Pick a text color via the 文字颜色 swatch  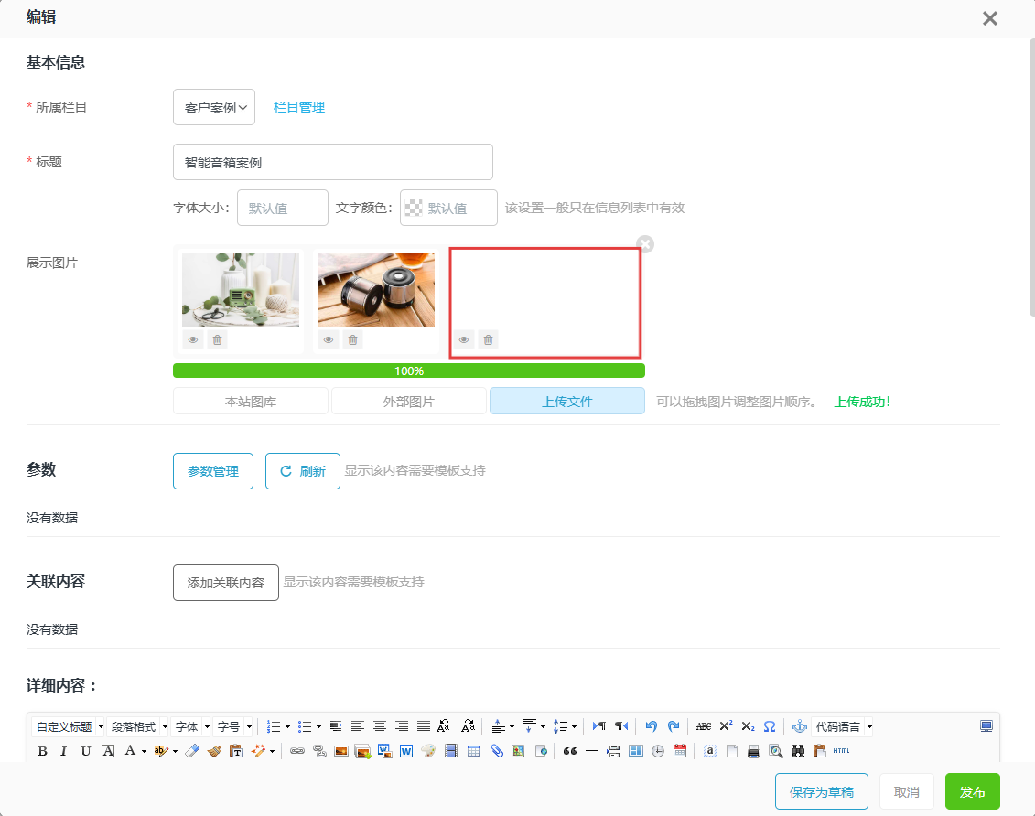[415, 208]
